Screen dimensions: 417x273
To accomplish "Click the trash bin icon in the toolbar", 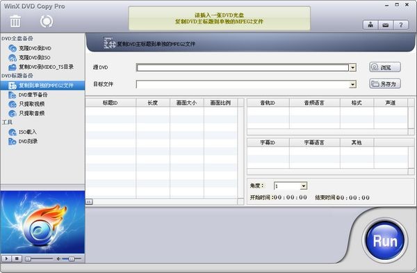I will click(x=15, y=22).
